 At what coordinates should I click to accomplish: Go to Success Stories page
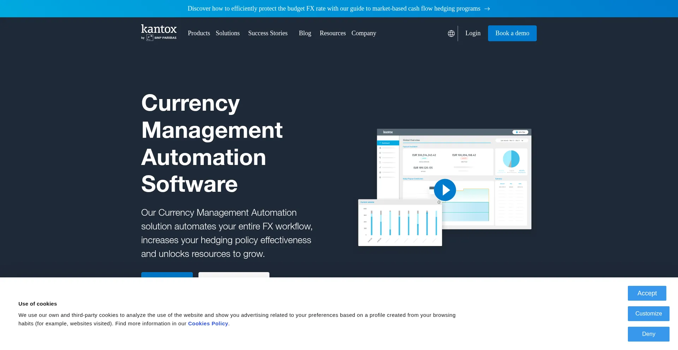(x=268, y=33)
